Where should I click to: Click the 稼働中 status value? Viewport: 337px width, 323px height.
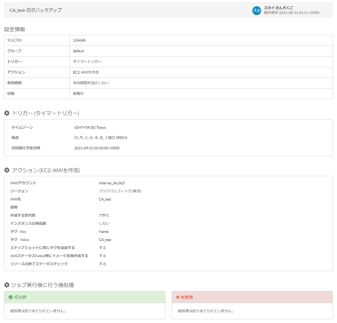click(x=78, y=94)
